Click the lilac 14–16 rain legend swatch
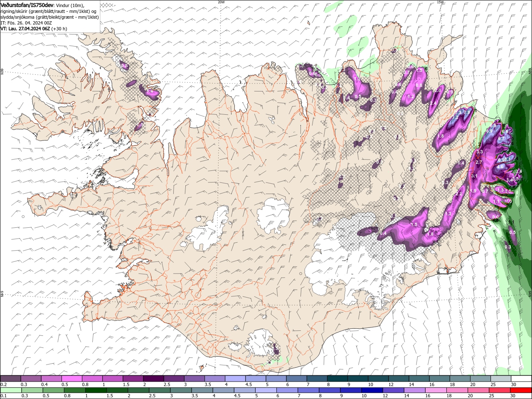This screenshot has width=532, height=399. tap(414, 390)
